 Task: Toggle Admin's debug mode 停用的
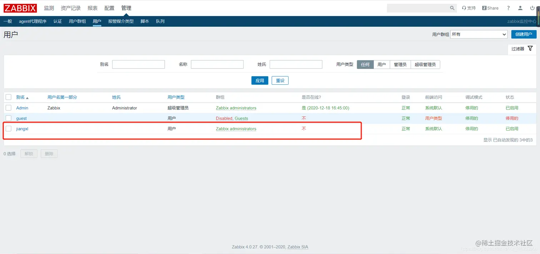[472, 108]
